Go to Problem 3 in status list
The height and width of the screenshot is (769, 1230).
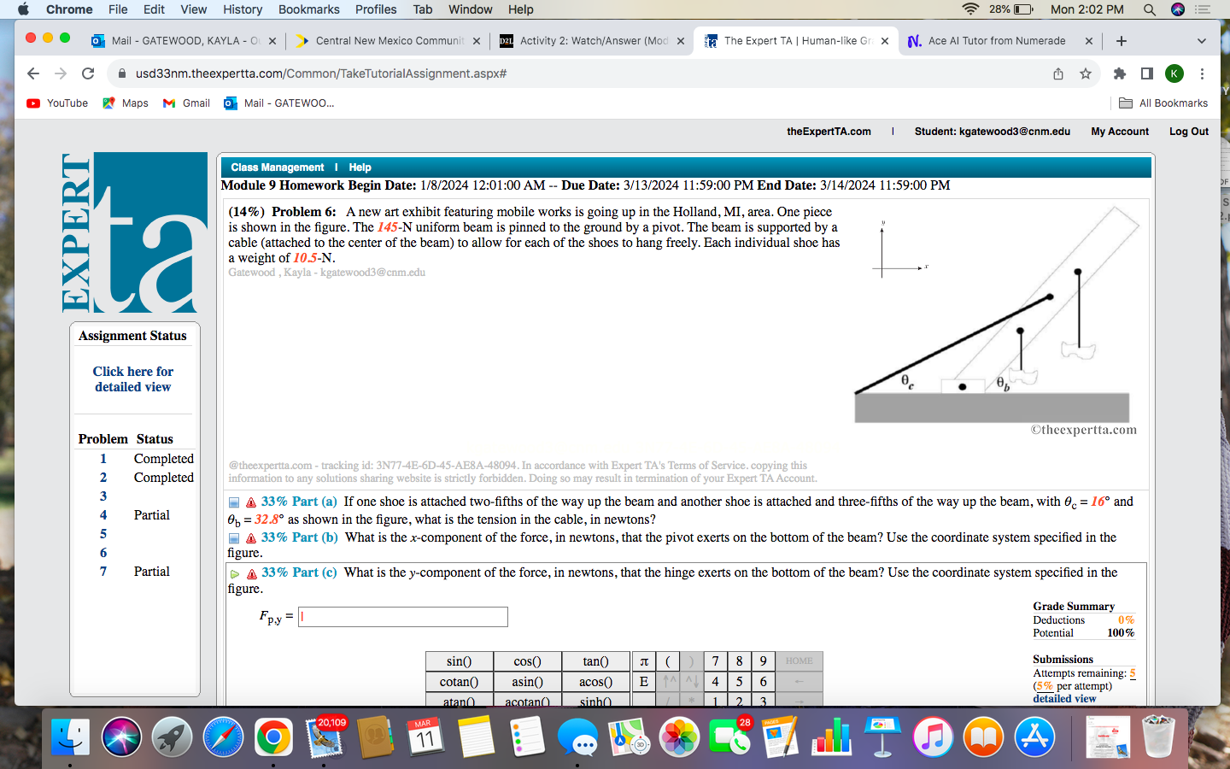(x=103, y=496)
